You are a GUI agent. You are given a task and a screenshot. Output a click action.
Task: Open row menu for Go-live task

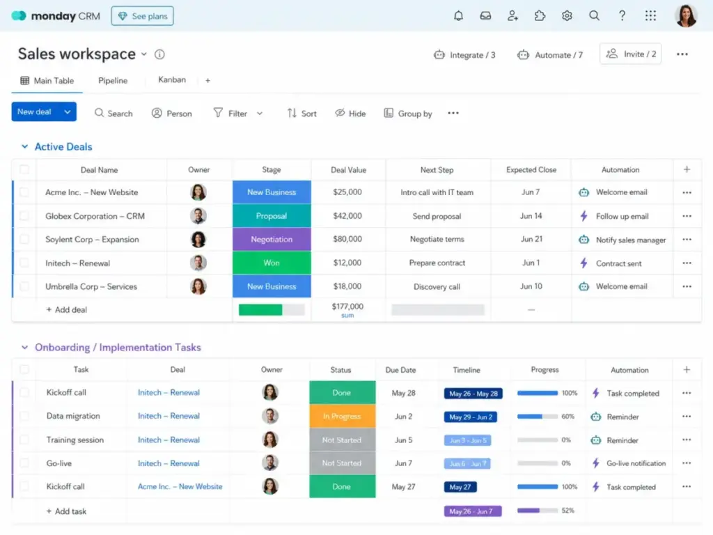pyautogui.click(x=687, y=463)
